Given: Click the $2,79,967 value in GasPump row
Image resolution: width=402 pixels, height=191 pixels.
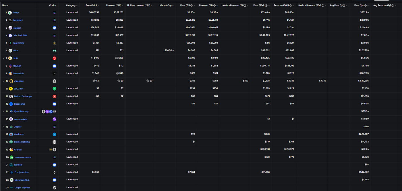Looking at the screenshot, I should click(364, 134).
